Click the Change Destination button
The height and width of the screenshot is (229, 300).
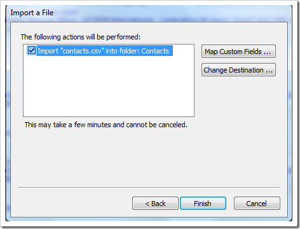(238, 70)
